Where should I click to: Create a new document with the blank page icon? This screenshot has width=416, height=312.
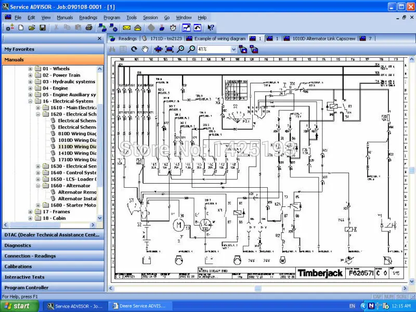[21, 28]
